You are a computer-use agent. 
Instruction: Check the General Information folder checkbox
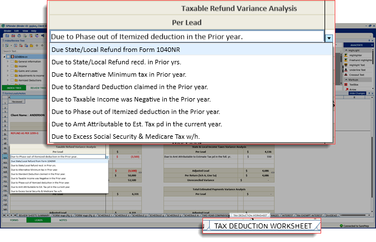pos(12,61)
